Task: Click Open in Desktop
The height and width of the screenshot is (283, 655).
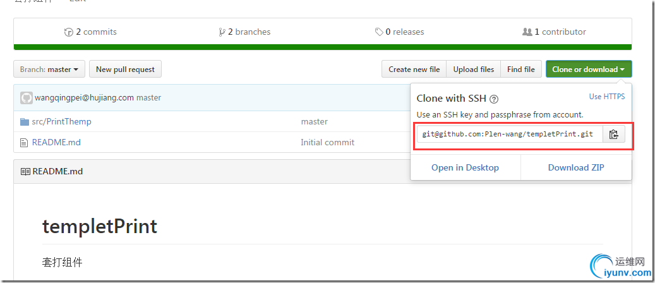Action: 465,167
